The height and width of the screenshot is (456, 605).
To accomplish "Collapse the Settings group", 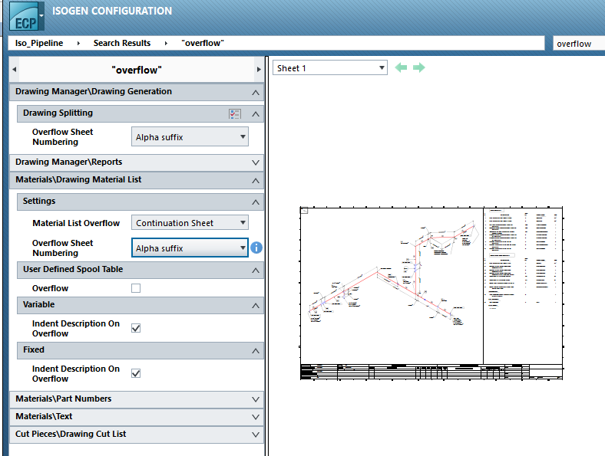I will coord(256,202).
